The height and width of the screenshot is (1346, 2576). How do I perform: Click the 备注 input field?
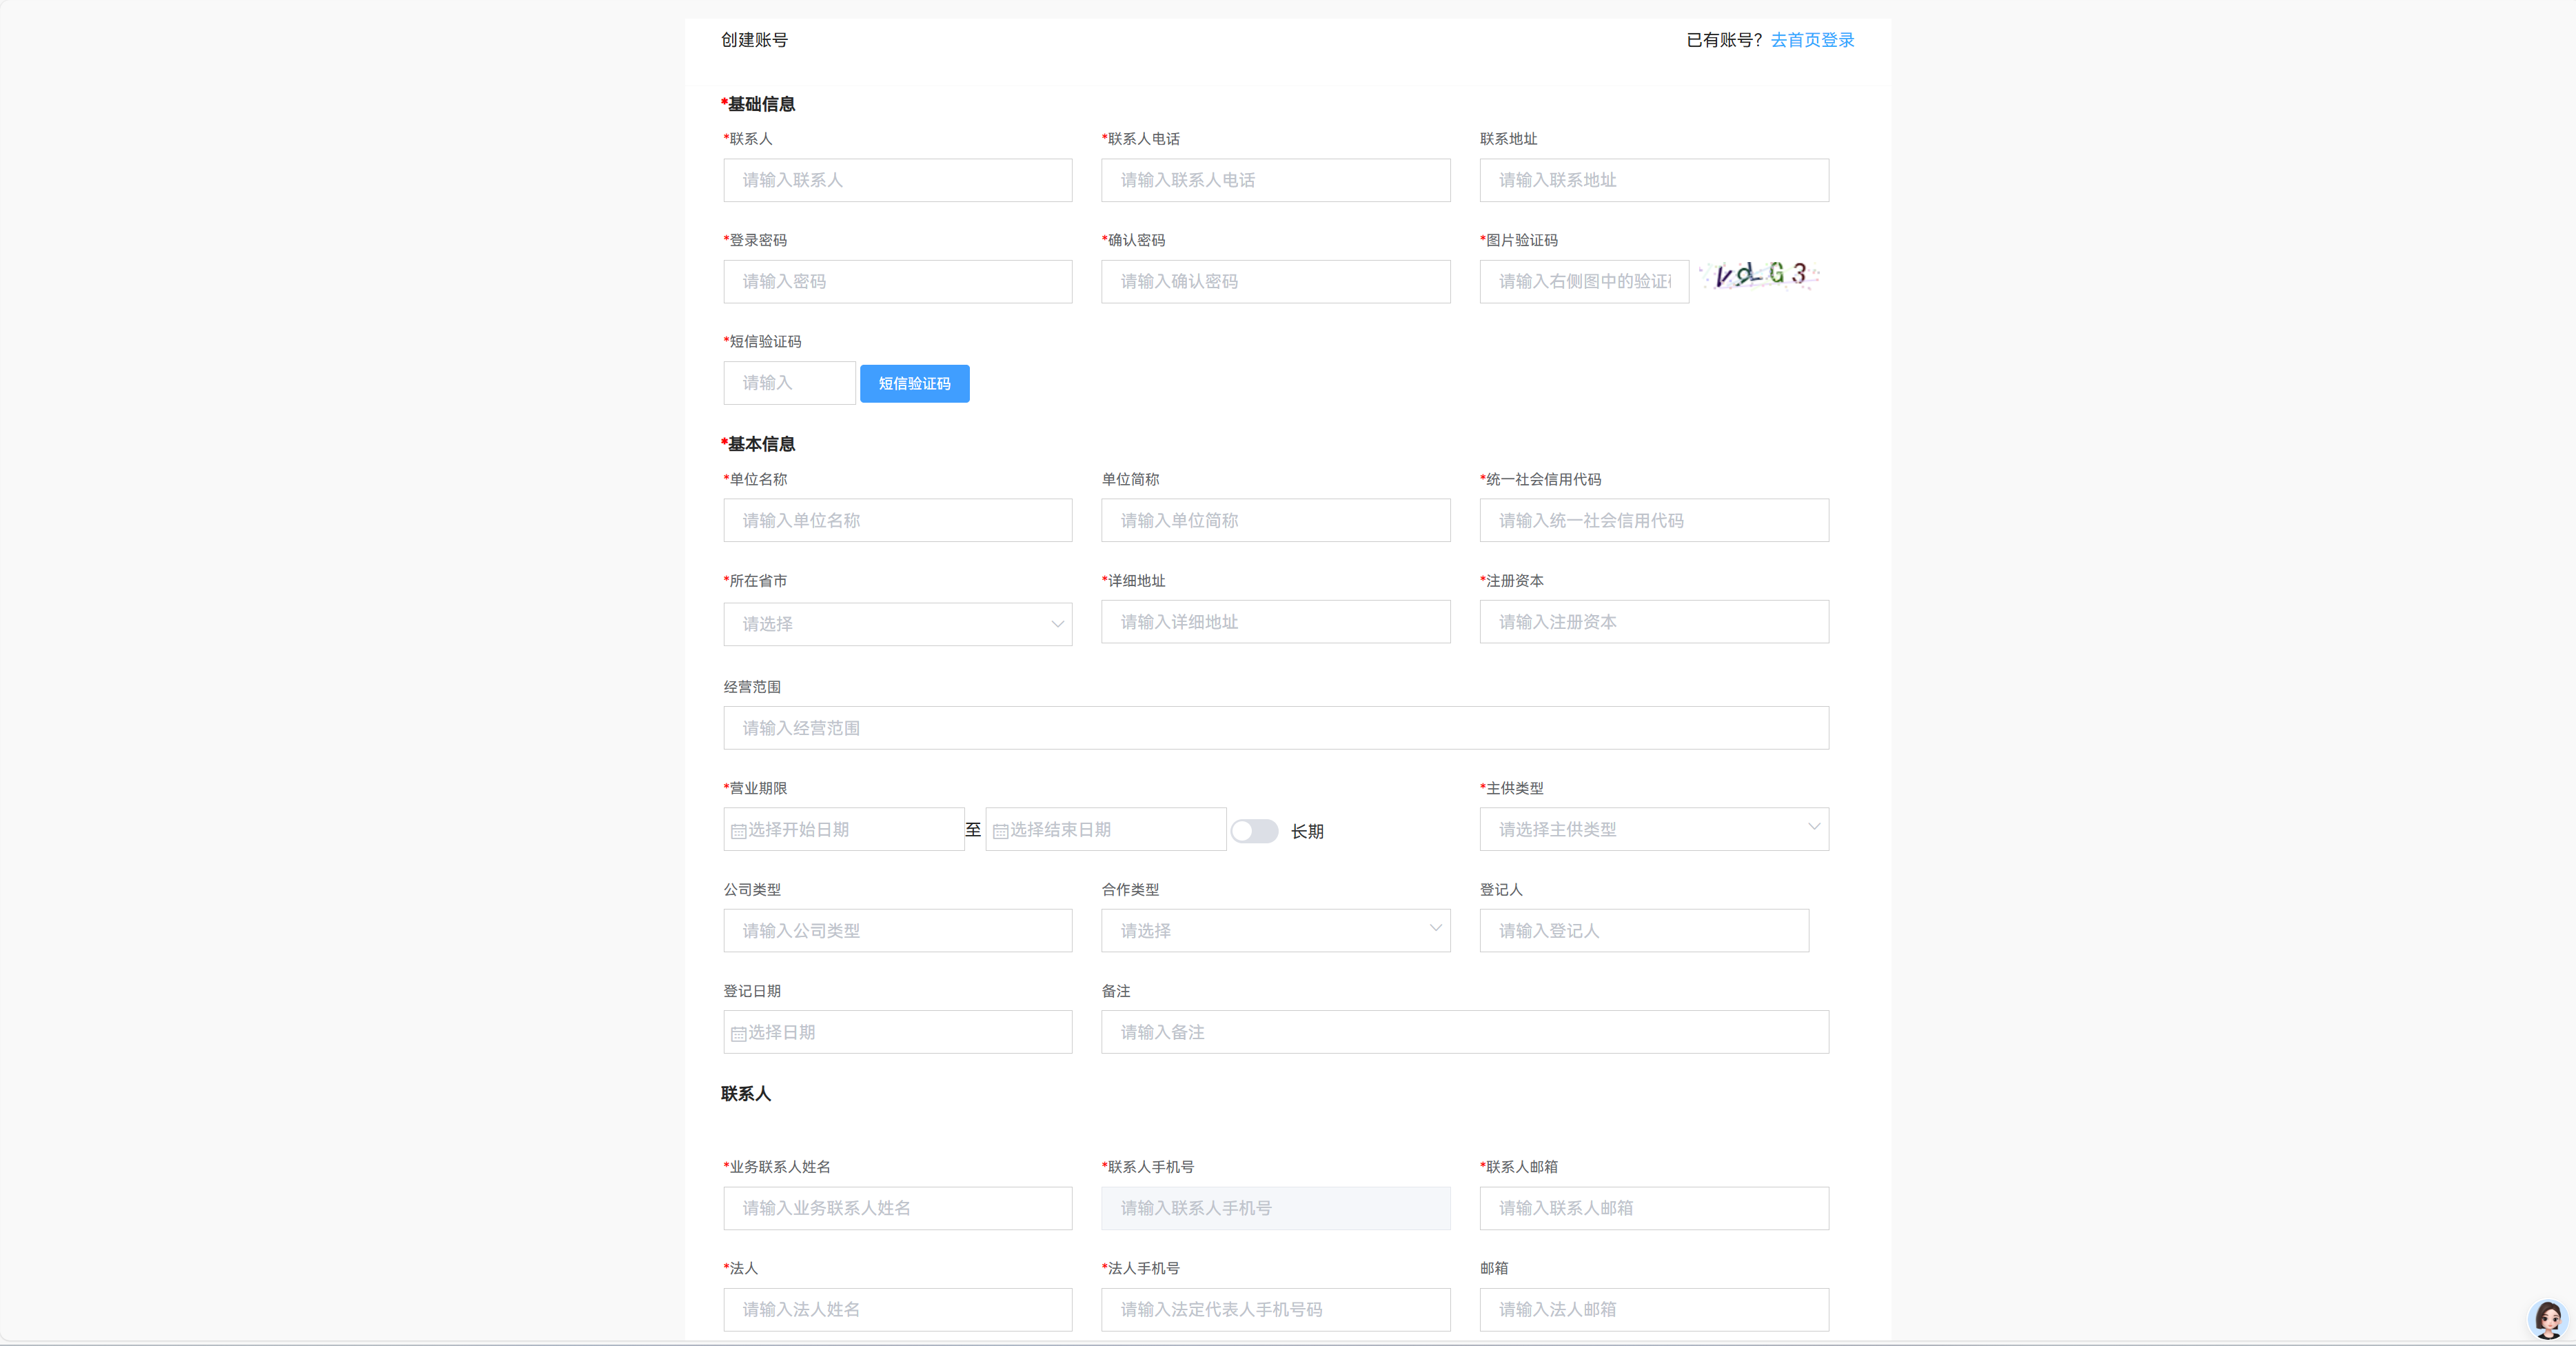1465,1032
